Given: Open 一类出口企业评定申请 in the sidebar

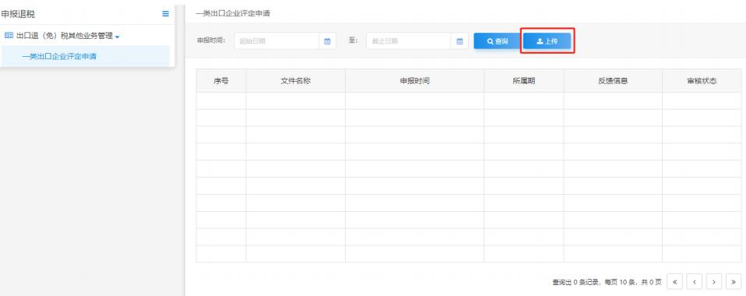Looking at the screenshot, I should click(x=59, y=57).
